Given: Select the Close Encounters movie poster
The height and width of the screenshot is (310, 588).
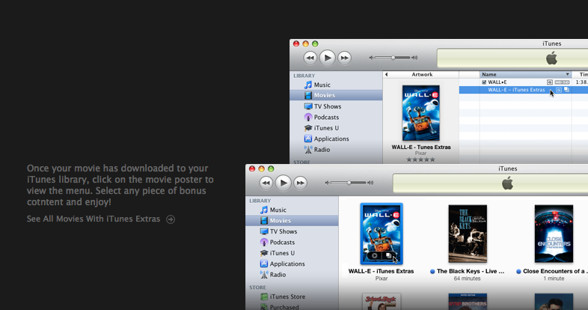Looking at the screenshot, I should (x=554, y=234).
